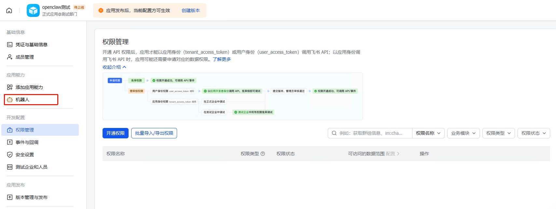Open the 业务模块 filter dropdown

(x=463, y=133)
